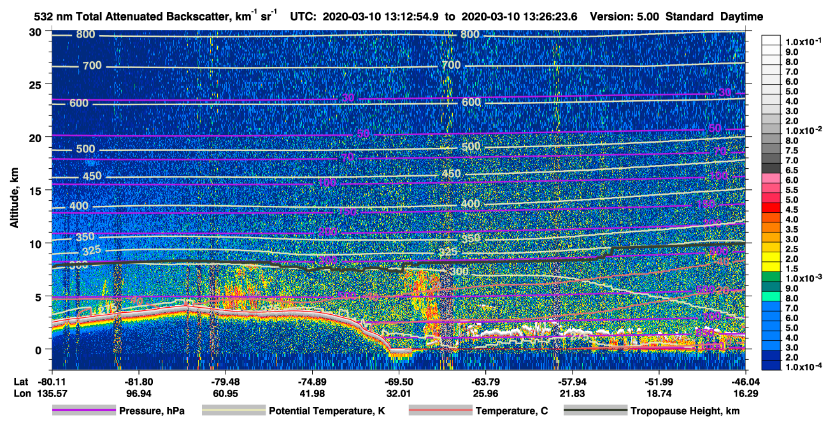Click the 'Pressure, hPa' legend label
This screenshot has width=828, height=425.
pos(152,411)
